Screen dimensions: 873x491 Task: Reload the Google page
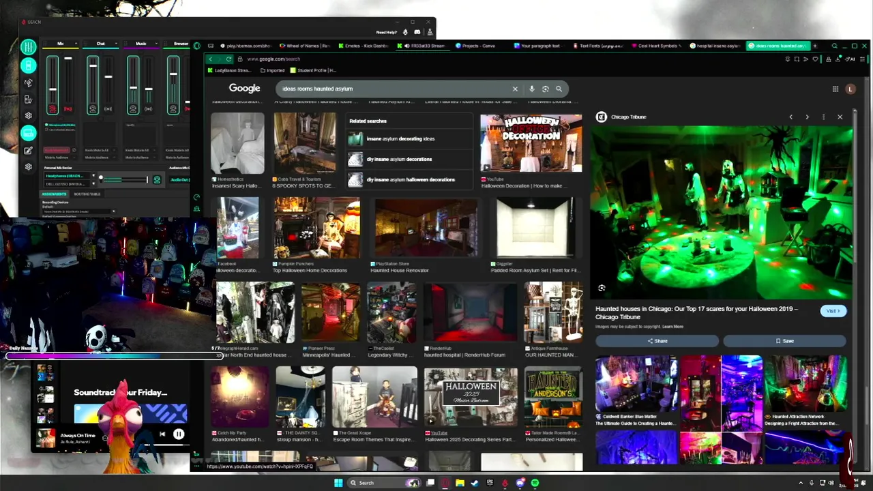[x=228, y=59]
